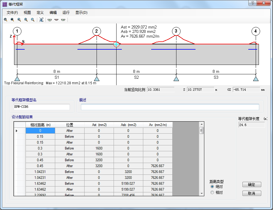273x210 pixels.
Task: Click the support triangle under grid line 2
Action: coord(97,79)
